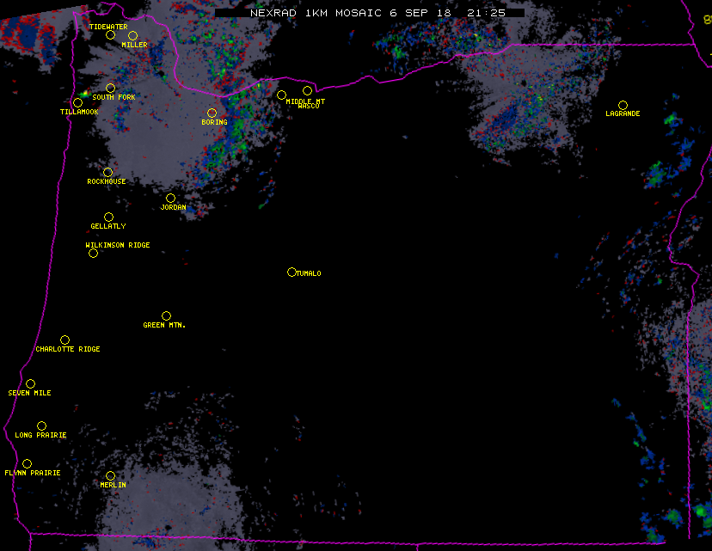Click the WASCO station label text
Image resolution: width=712 pixels, height=551 pixels.
(x=310, y=107)
